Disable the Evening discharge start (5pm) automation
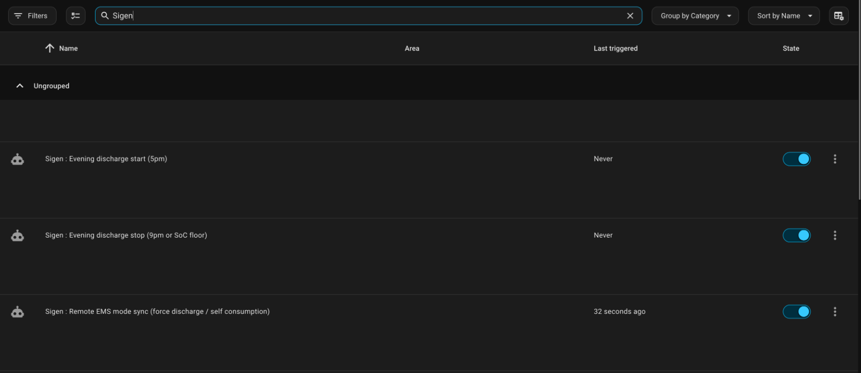This screenshot has width=861, height=373. coord(796,159)
